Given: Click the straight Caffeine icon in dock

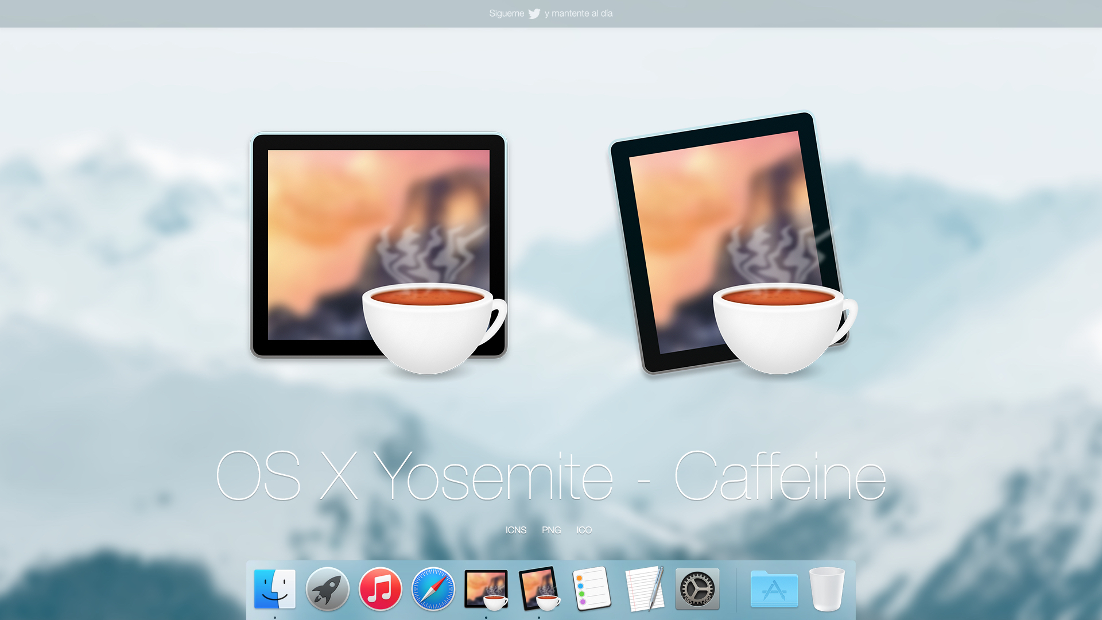Looking at the screenshot, I should click(486, 590).
